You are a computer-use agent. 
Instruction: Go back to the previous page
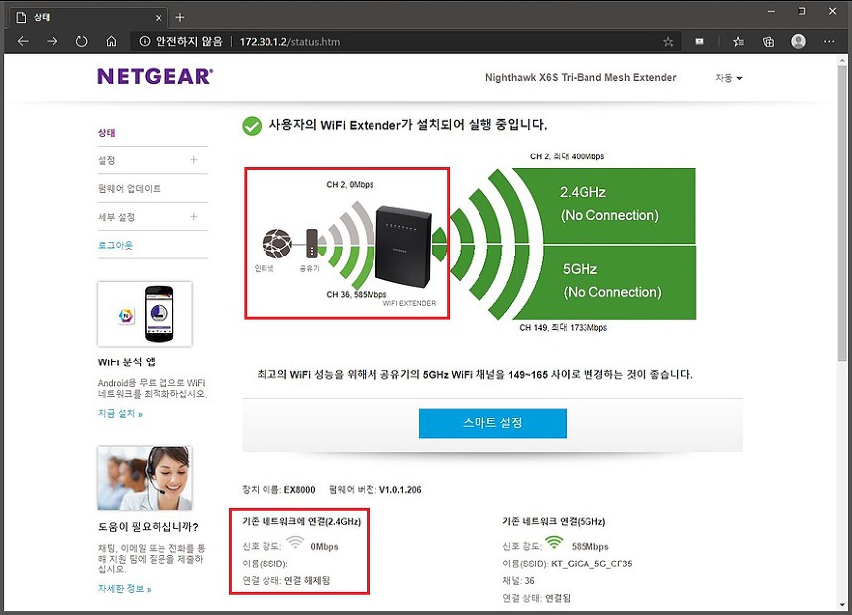pos(23,41)
